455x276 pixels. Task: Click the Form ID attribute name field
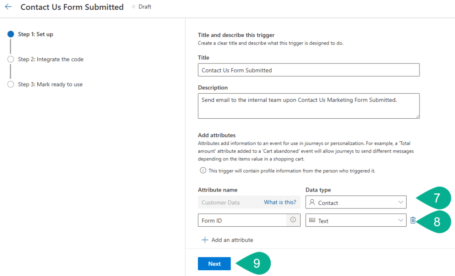[x=243, y=220]
